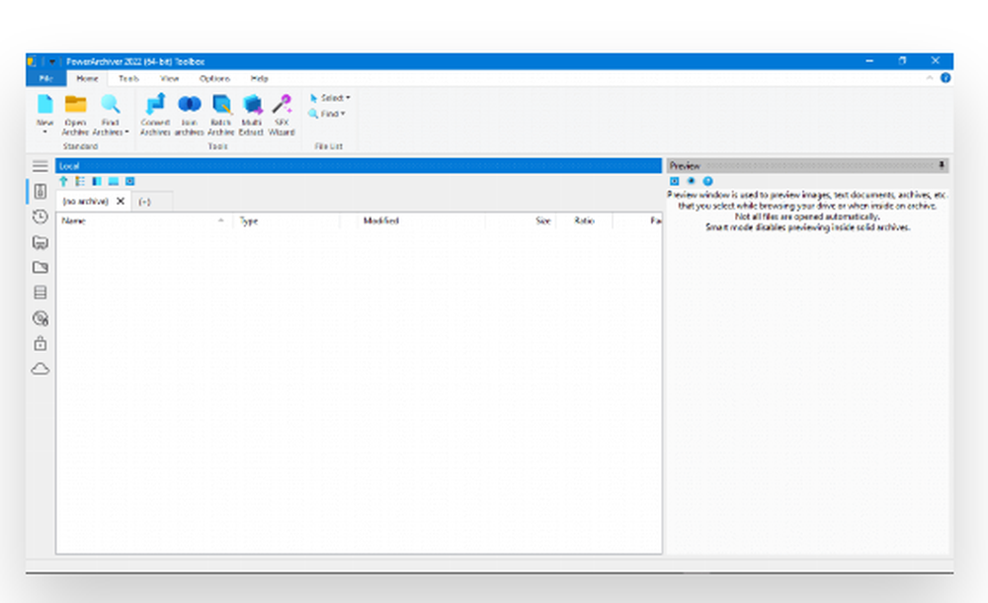This screenshot has width=988, height=603.
Task: Sort by the Ratio column header
Action: click(x=584, y=220)
